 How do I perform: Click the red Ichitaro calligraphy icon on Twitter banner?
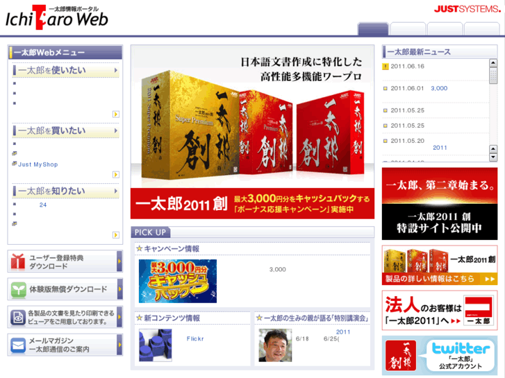click(401, 356)
